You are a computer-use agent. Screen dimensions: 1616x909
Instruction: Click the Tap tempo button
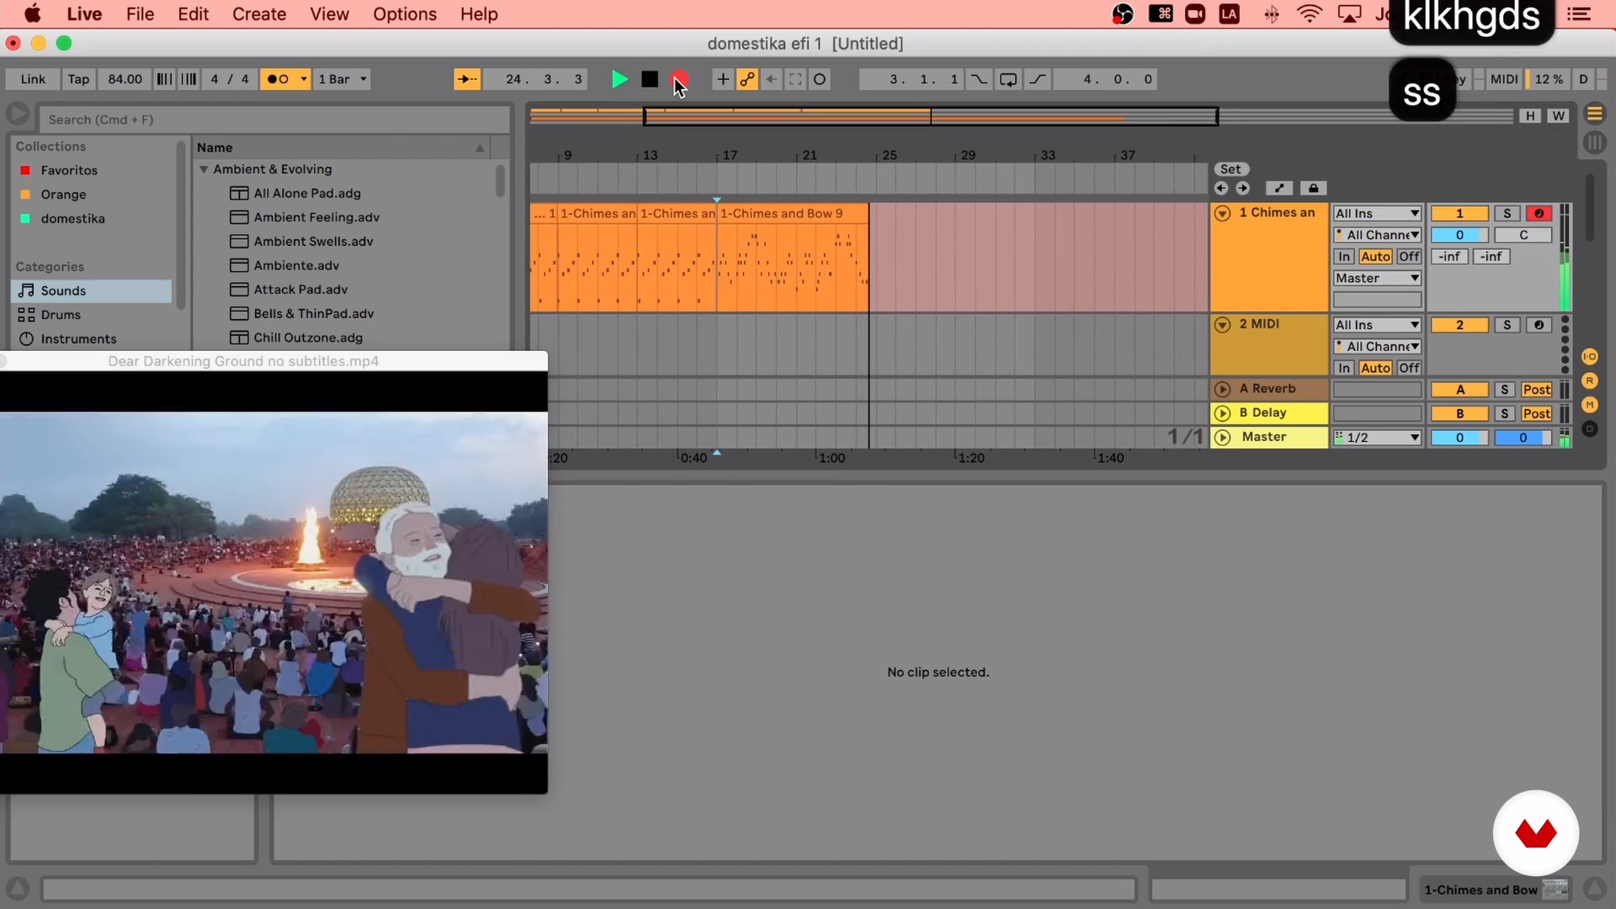pyautogui.click(x=78, y=79)
